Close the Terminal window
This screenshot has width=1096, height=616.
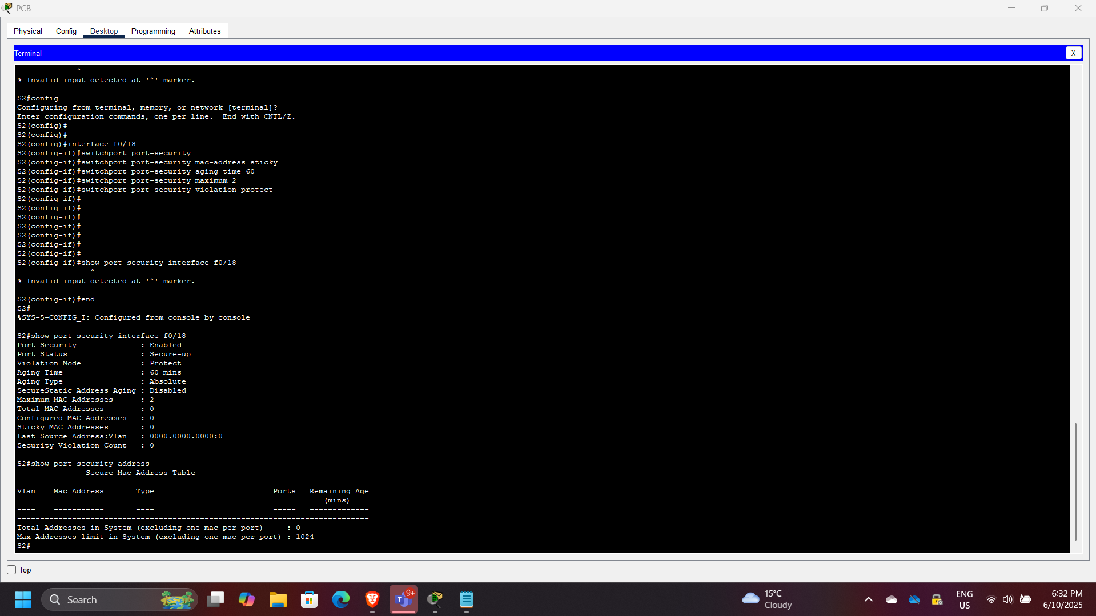click(1074, 53)
